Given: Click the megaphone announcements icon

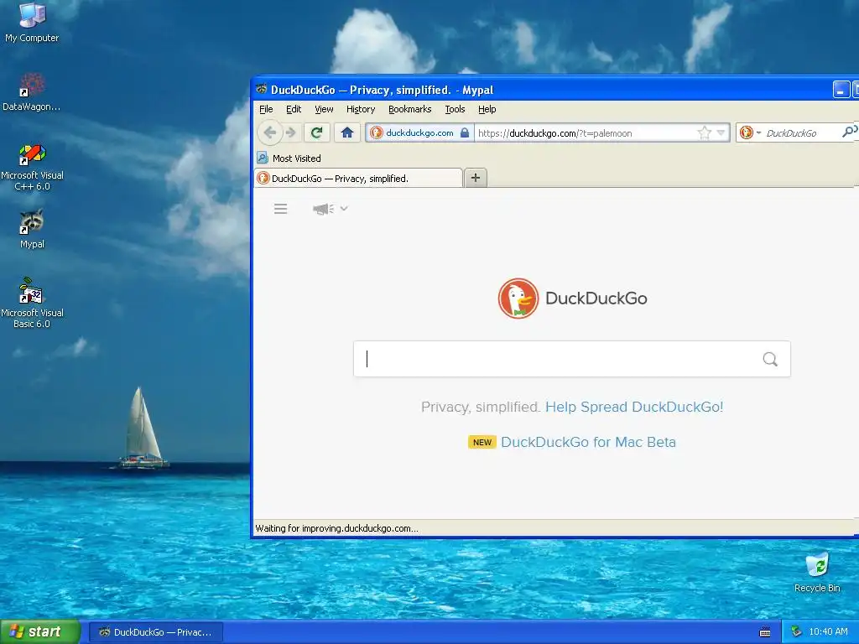Looking at the screenshot, I should pos(323,209).
